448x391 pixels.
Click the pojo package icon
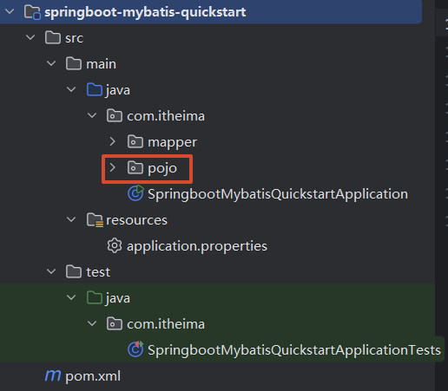(135, 167)
